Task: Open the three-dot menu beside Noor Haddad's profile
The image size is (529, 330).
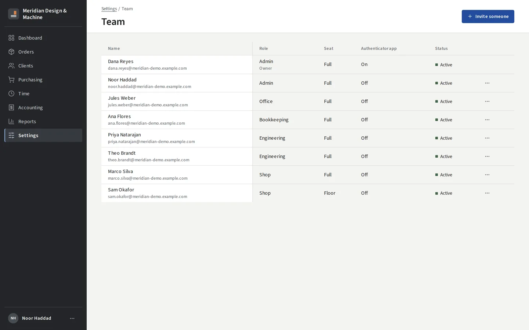Action: click(72, 318)
